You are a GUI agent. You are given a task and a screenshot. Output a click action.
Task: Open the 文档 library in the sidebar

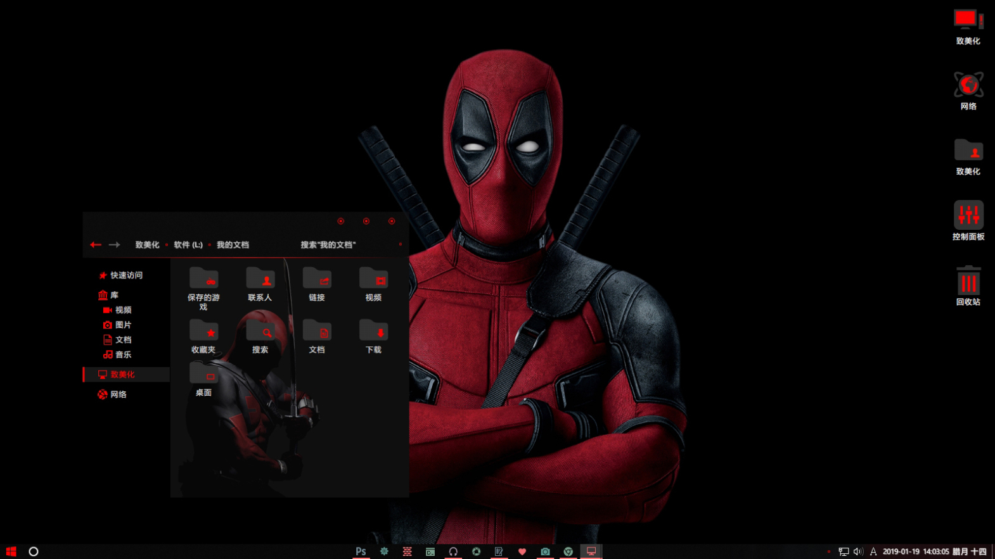(x=117, y=340)
